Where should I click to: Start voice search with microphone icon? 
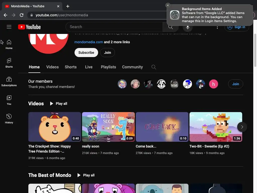tap(188, 27)
